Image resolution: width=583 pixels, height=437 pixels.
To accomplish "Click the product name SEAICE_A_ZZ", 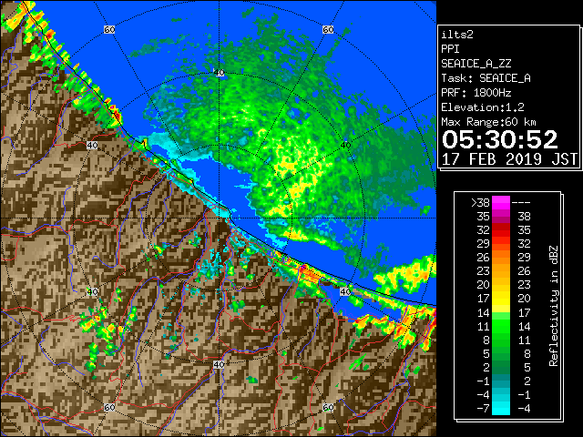I will (476, 64).
